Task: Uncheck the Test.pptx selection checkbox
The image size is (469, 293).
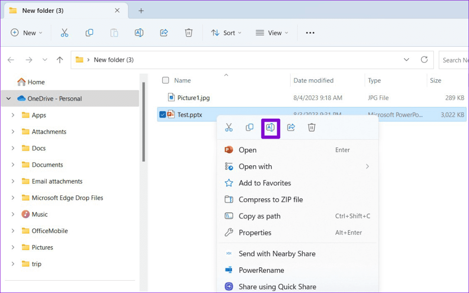Action: click(x=163, y=114)
